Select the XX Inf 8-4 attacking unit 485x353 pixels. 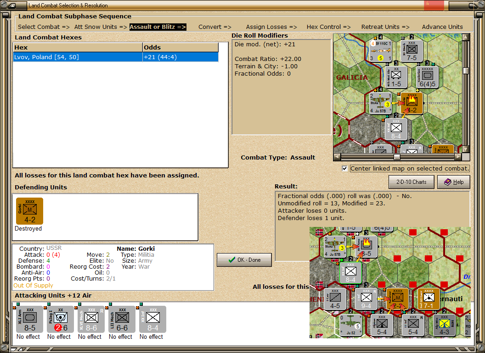click(153, 320)
